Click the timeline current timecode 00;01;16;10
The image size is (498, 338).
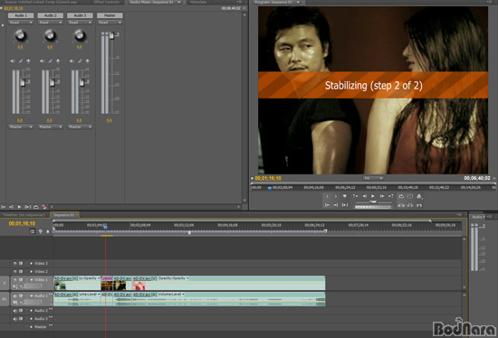tap(22, 223)
